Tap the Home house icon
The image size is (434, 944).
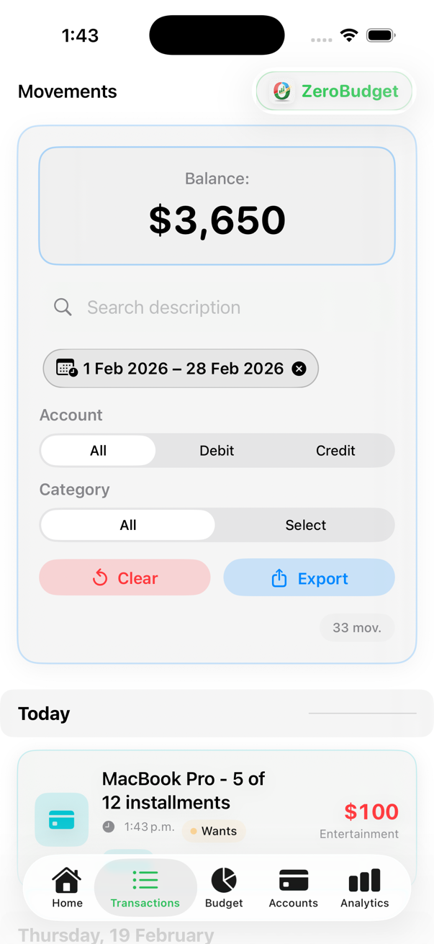click(67, 880)
